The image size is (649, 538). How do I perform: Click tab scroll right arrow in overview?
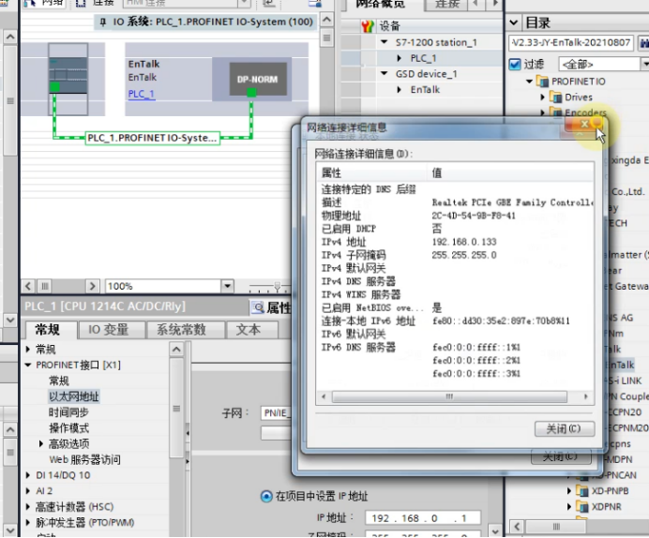click(494, 4)
